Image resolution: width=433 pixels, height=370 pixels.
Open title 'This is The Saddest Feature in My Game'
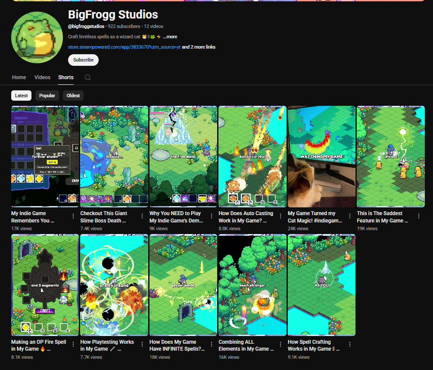coord(382,217)
